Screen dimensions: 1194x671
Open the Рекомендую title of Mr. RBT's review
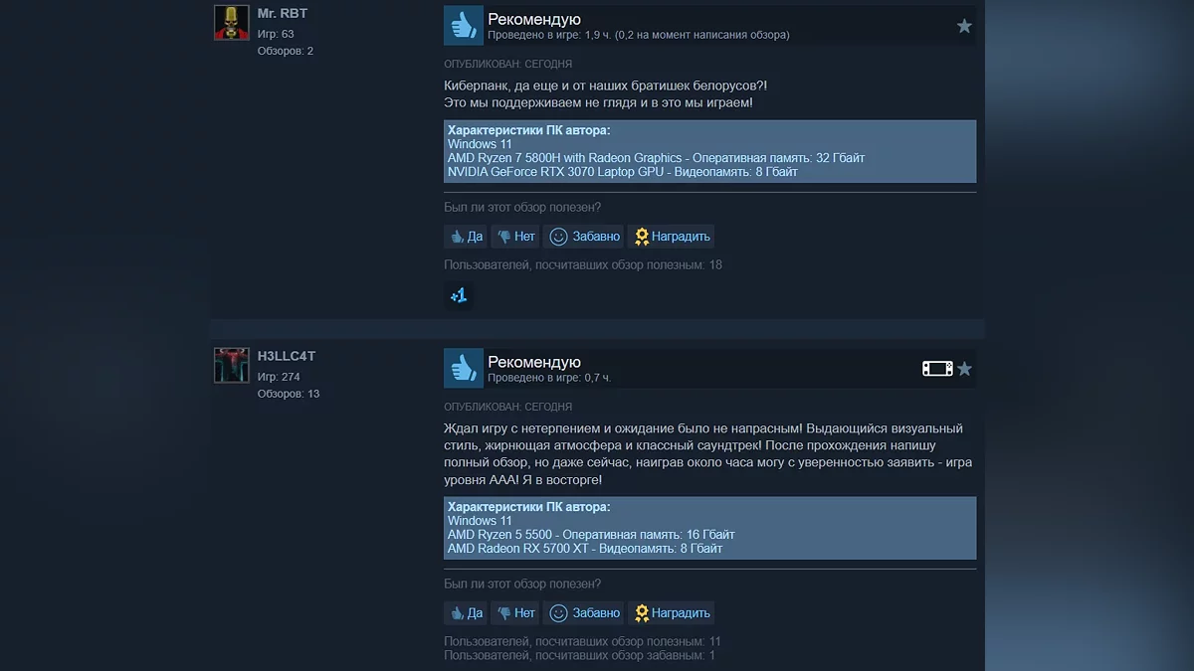tap(534, 19)
